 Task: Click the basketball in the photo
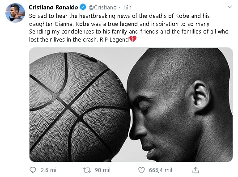tap(80, 107)
